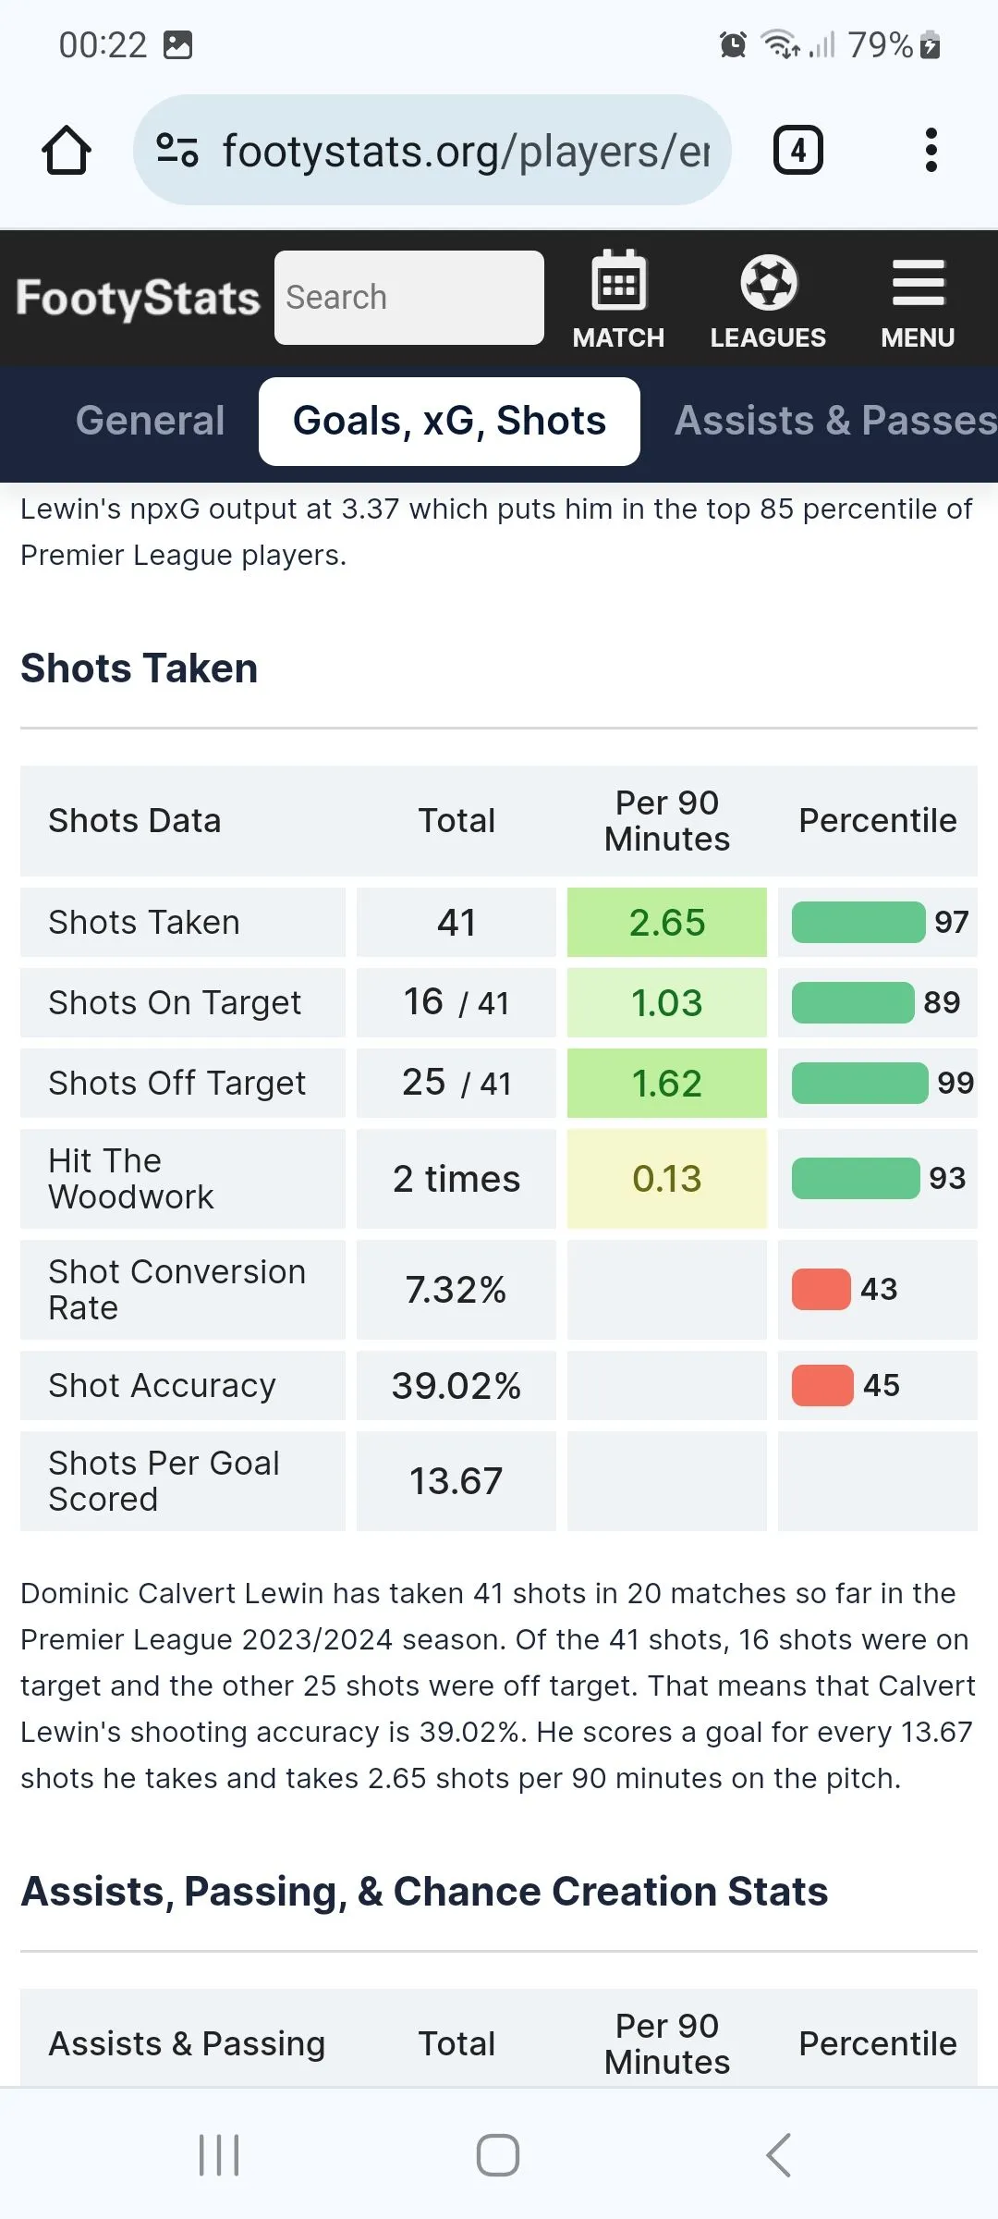Switch to the Assists & Passes tab

pos(835,421)
